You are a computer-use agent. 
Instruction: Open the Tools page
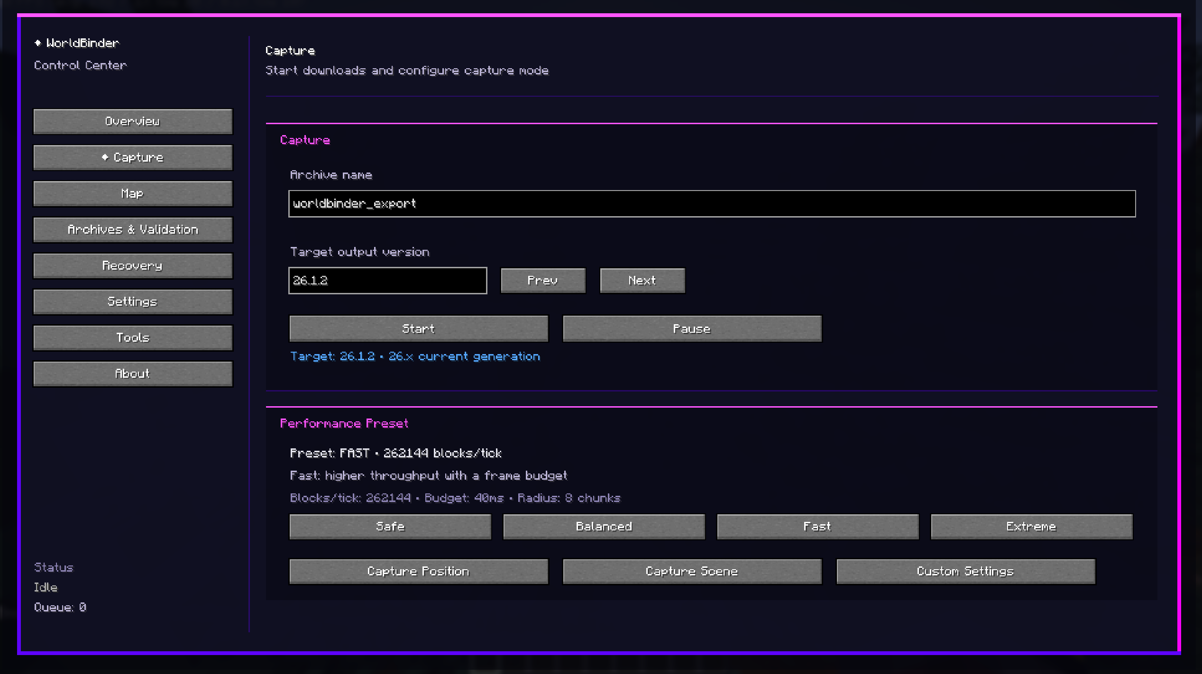[133, 337]
